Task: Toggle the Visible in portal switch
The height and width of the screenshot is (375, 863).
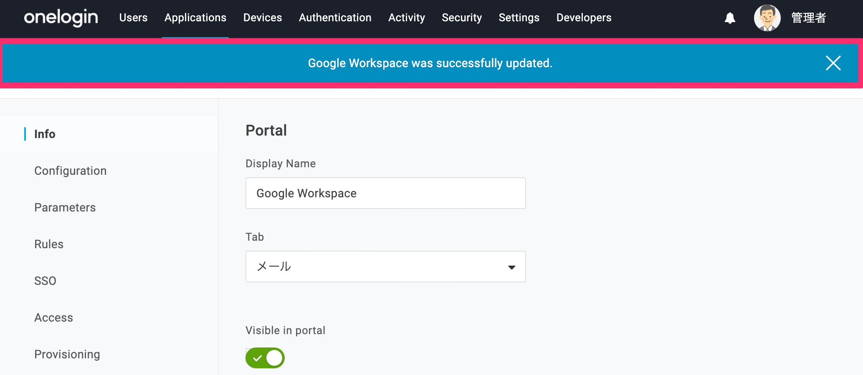Action: (265, 358)
